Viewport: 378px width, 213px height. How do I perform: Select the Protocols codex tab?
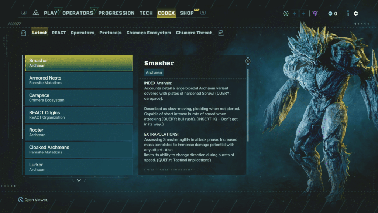(x=110, y=33)
